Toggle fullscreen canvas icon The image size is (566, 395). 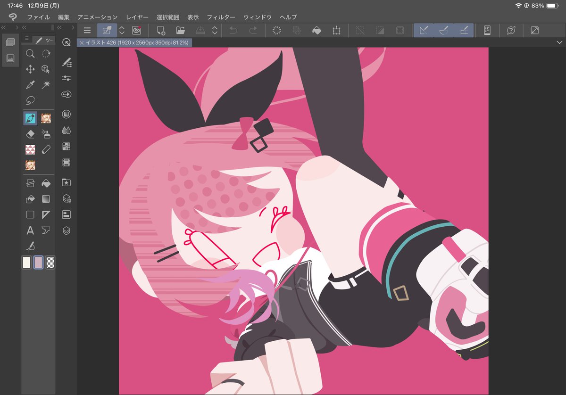(x=534, y=31)
